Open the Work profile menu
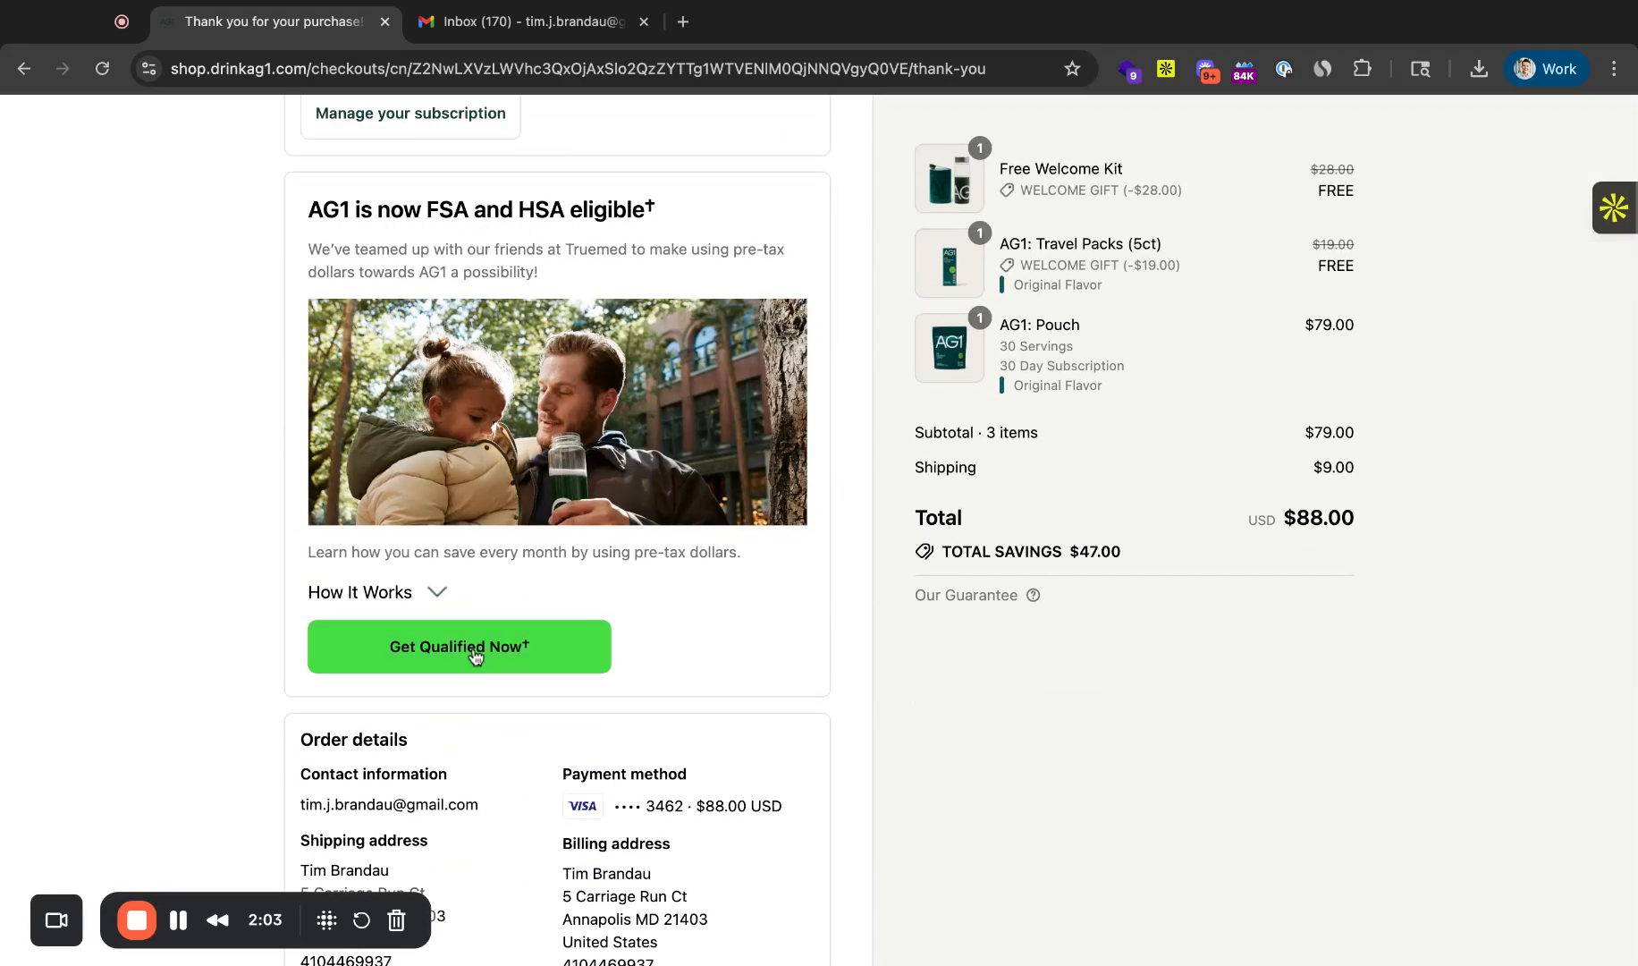This screenshot has width=1638, height=966. (x=1546, y=68)
